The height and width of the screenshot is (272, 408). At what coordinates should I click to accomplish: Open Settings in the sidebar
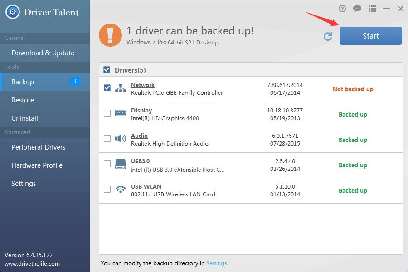click(x=45, y=184)
